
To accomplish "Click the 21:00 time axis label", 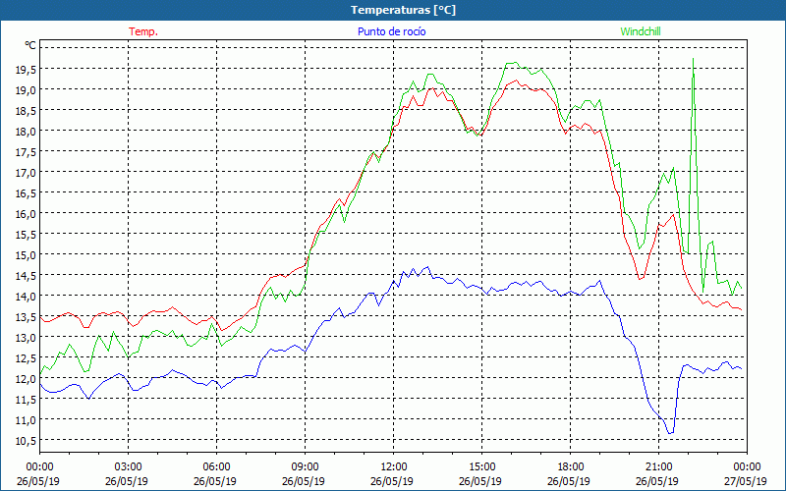I will pyautogui.click(x=658, y=467).
